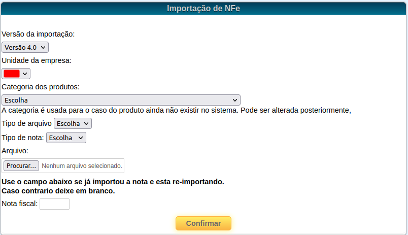
Task: Click the 'Nota fiscal:' label
Action: coord(20,204)
